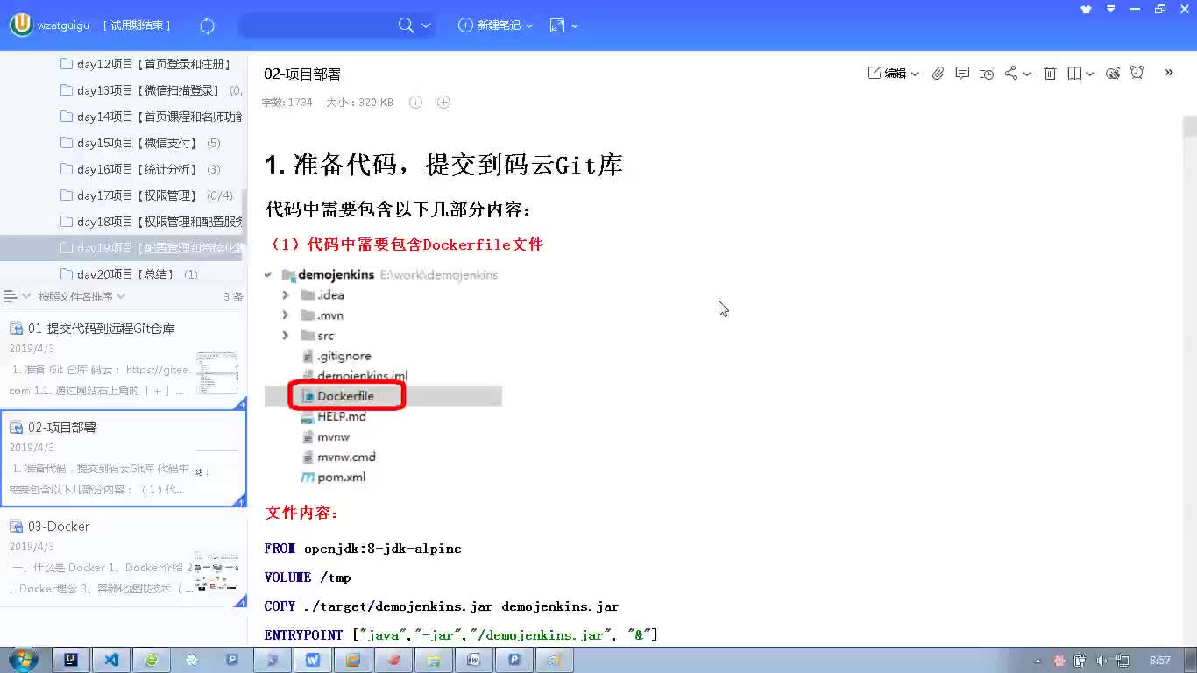Open note 03-Docker
Image resolution: width=1197 pixels, height=673 pixels.
coord(123,559)
